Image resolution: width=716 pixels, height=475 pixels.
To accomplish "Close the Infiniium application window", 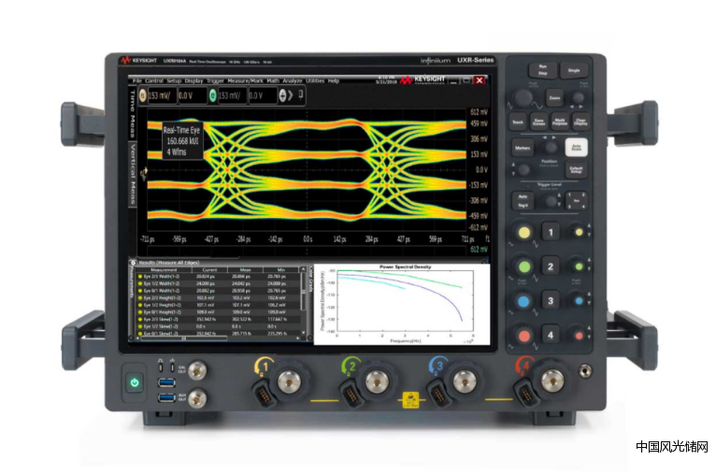I will (x=479, y=80).
